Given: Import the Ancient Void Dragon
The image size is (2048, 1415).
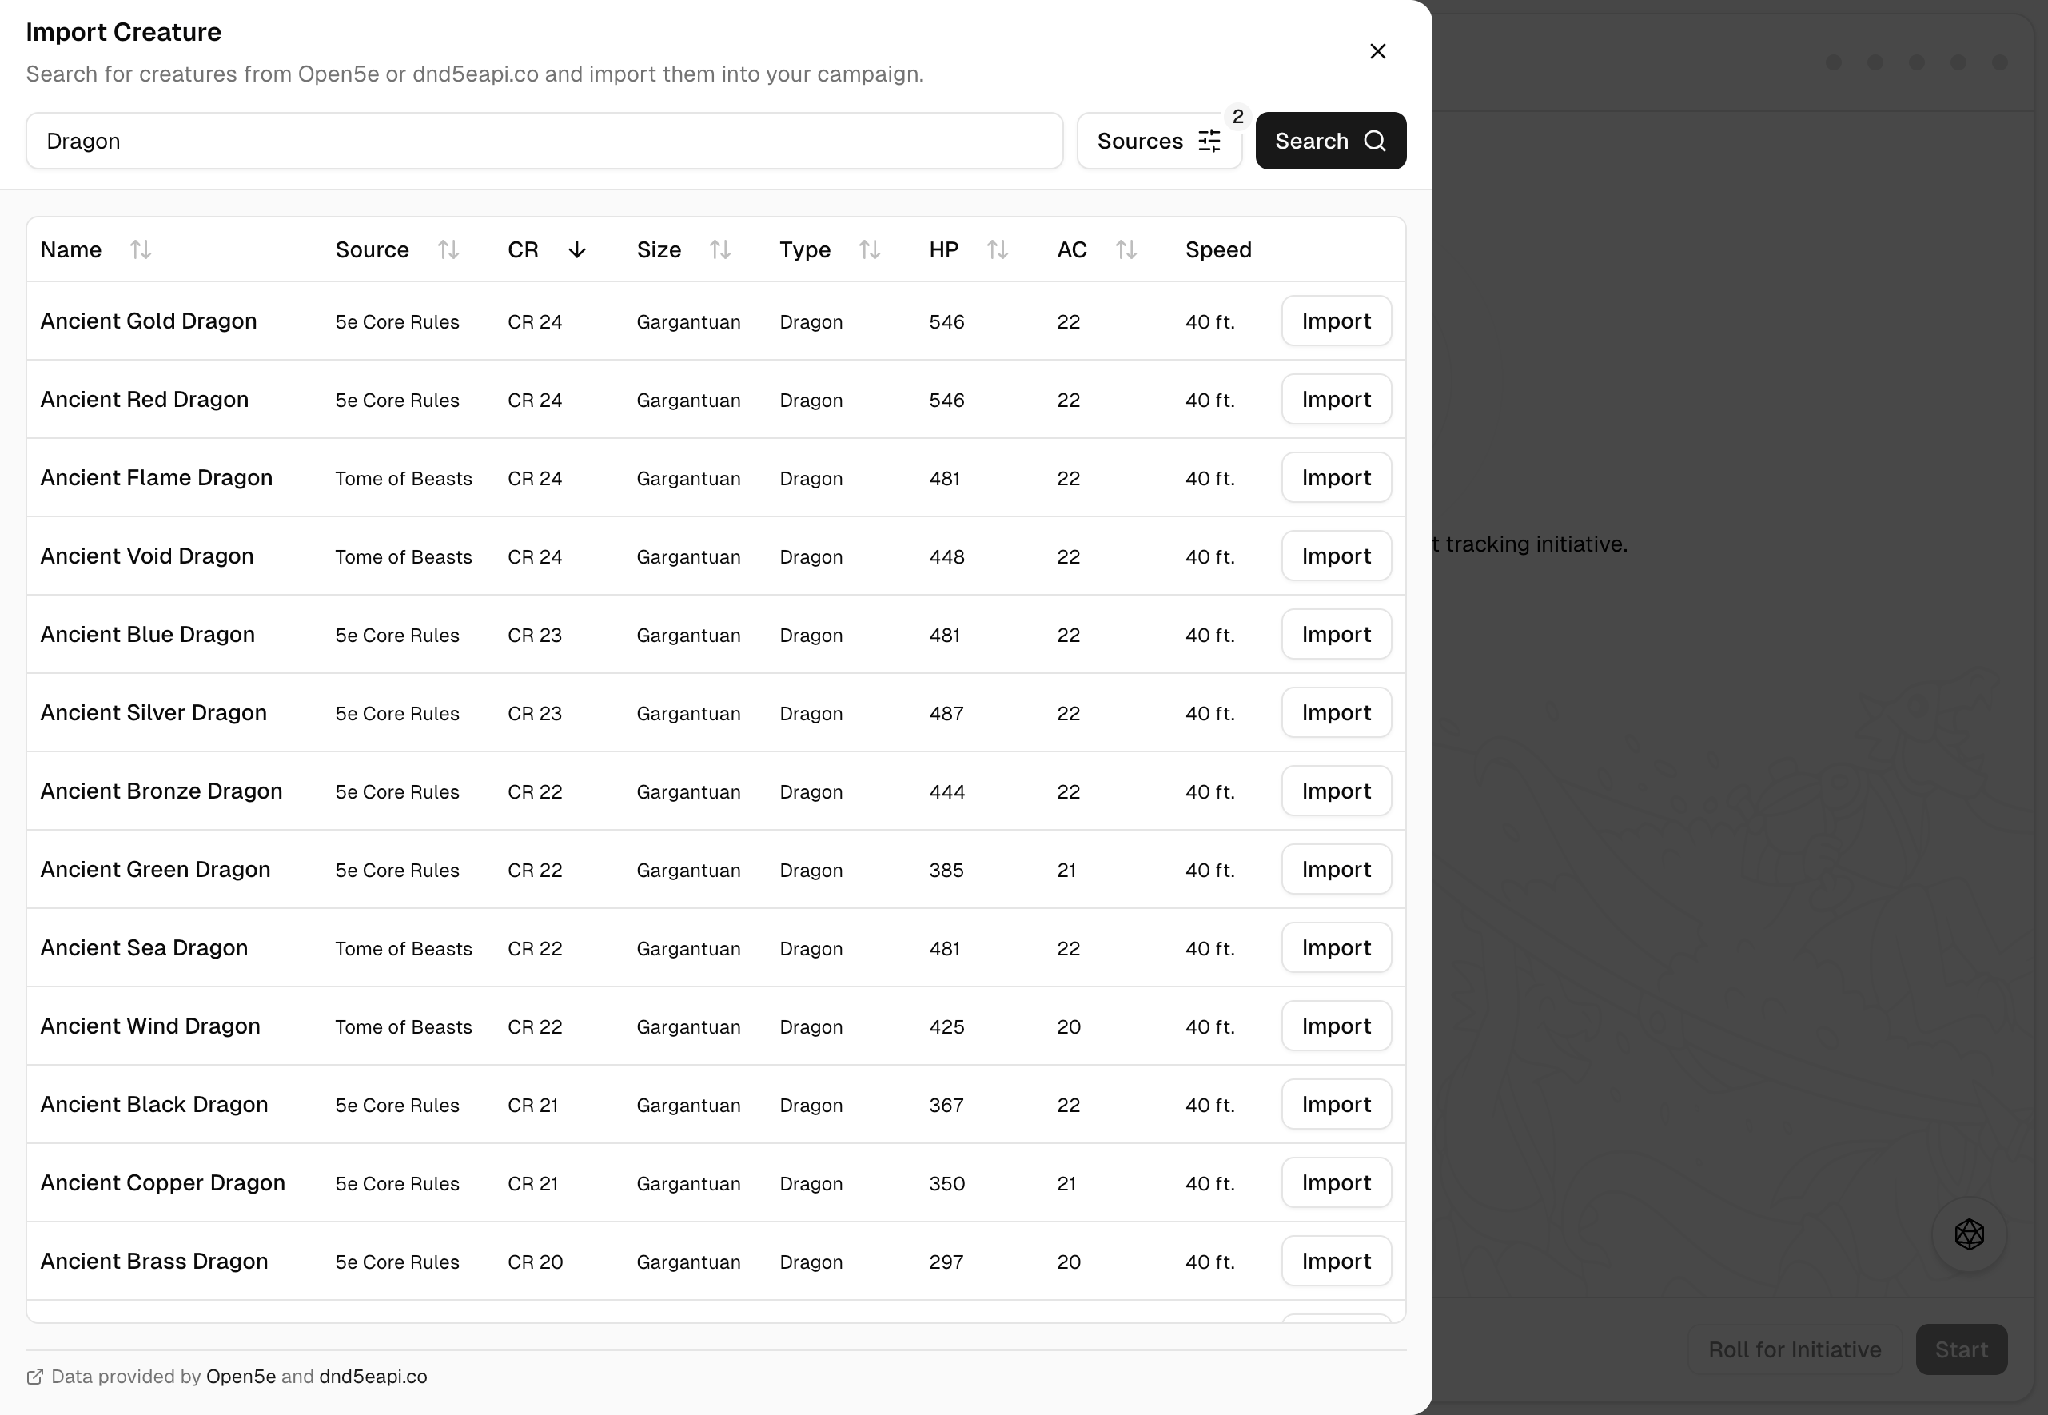Looking at the screenshot, I should (1335, 556).
